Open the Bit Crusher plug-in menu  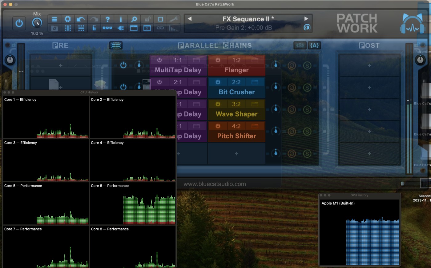coord(236,92)
